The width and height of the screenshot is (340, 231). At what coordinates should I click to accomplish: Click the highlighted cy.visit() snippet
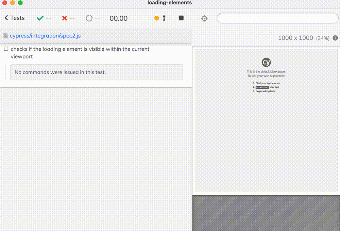click(x=261, y=87)
